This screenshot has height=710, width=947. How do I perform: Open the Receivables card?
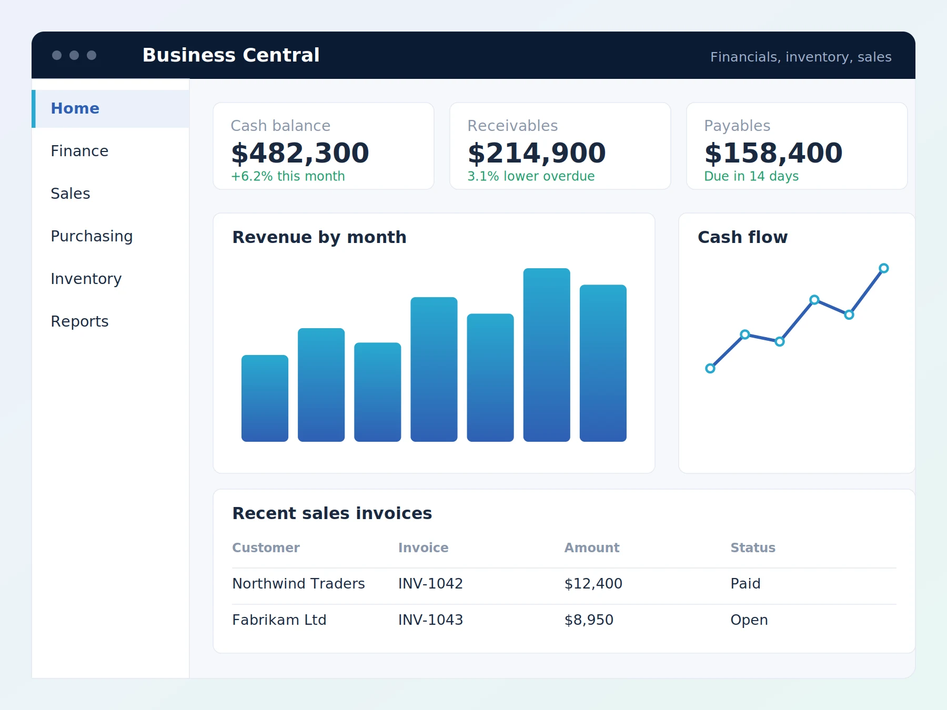pyautogui.click(x=560, y=146)
